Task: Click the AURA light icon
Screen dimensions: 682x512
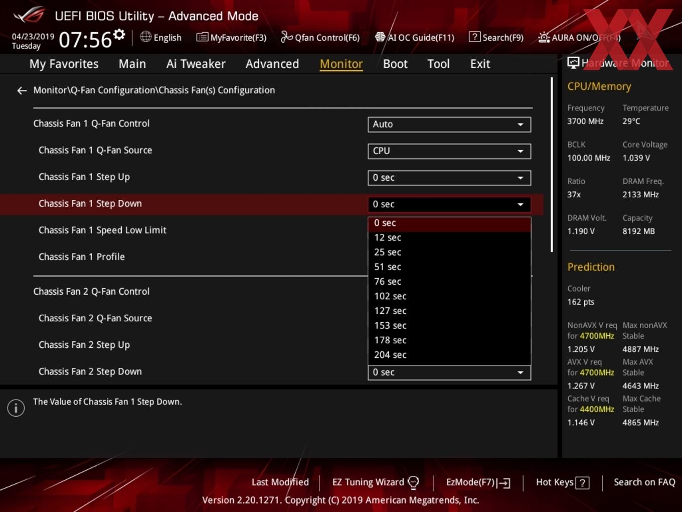Action: 544,37
